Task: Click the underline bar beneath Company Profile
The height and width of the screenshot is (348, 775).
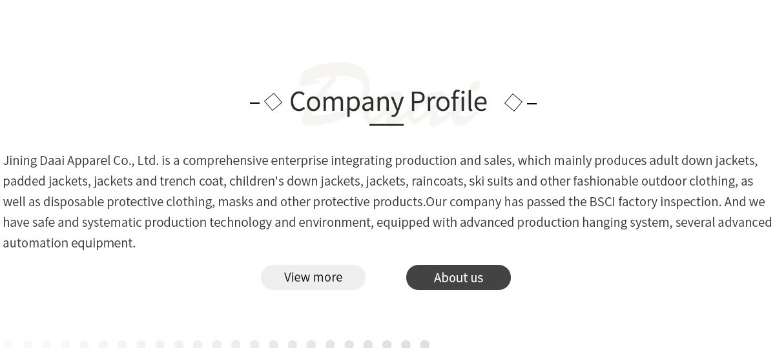Action: click(386, 124)
